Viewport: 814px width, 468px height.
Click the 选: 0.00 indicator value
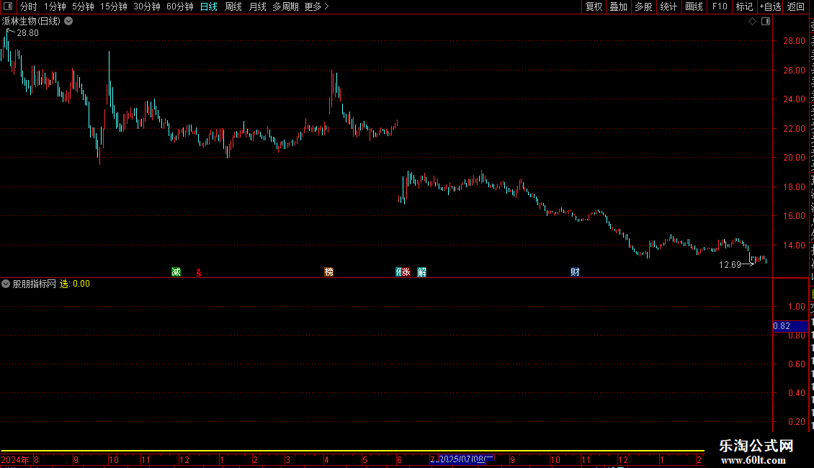75,284
